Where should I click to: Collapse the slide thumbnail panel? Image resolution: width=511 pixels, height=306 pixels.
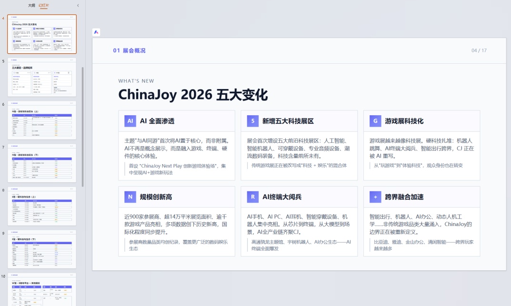tap(78, 6)
